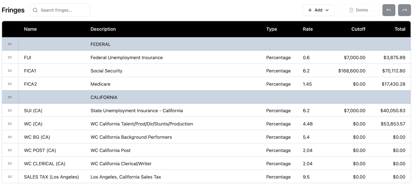The image size is (414, 186).
Task: Click drag handle for FICA2 row
Action: [x=10, y=84]
